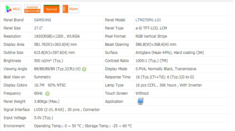This screenshot has width=235, height=131.
Task: Click the monitor Application icon
Action: click(140, 101)
